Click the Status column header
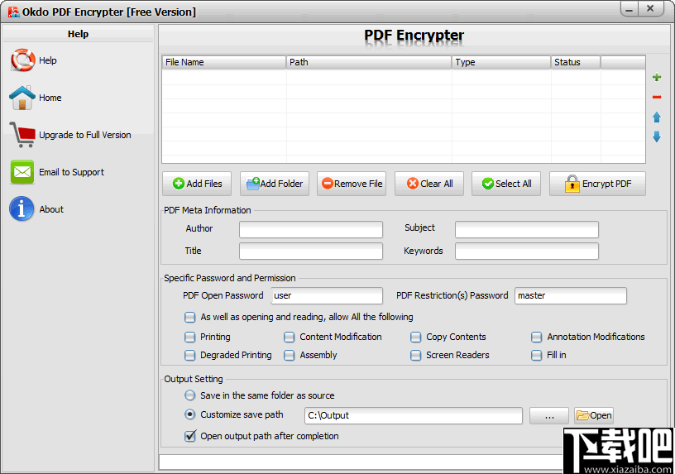Image resolution: width=675 pixels, height=474 pixels. coord(576,62)
